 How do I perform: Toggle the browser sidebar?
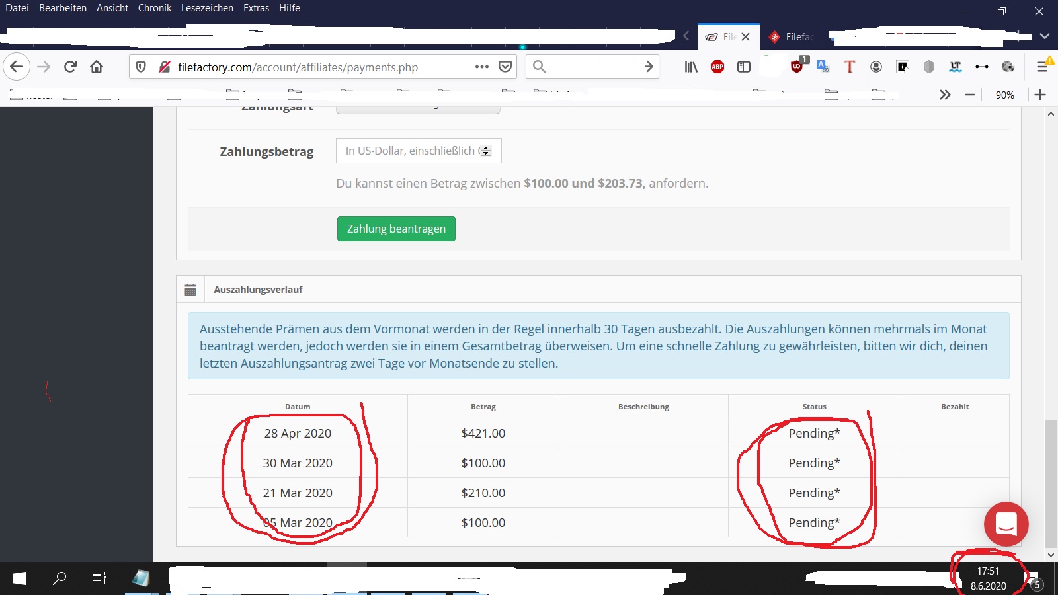pyautogui.click(x=744, y=67)
